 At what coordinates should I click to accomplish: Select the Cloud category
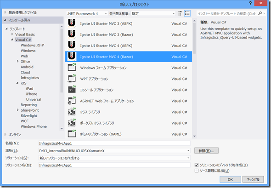point(25,72)
